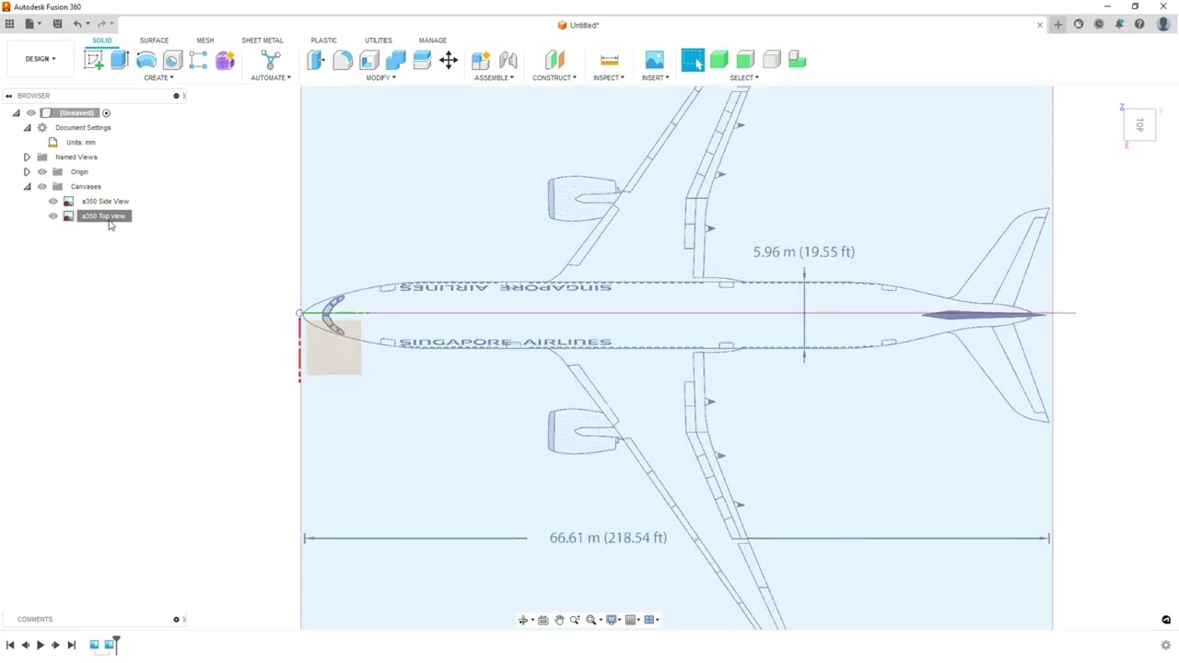Screen dimensions: 1179x663
Task: Open the ASSEMBLE dropdown menu
Action: click(x=495, y=77)
